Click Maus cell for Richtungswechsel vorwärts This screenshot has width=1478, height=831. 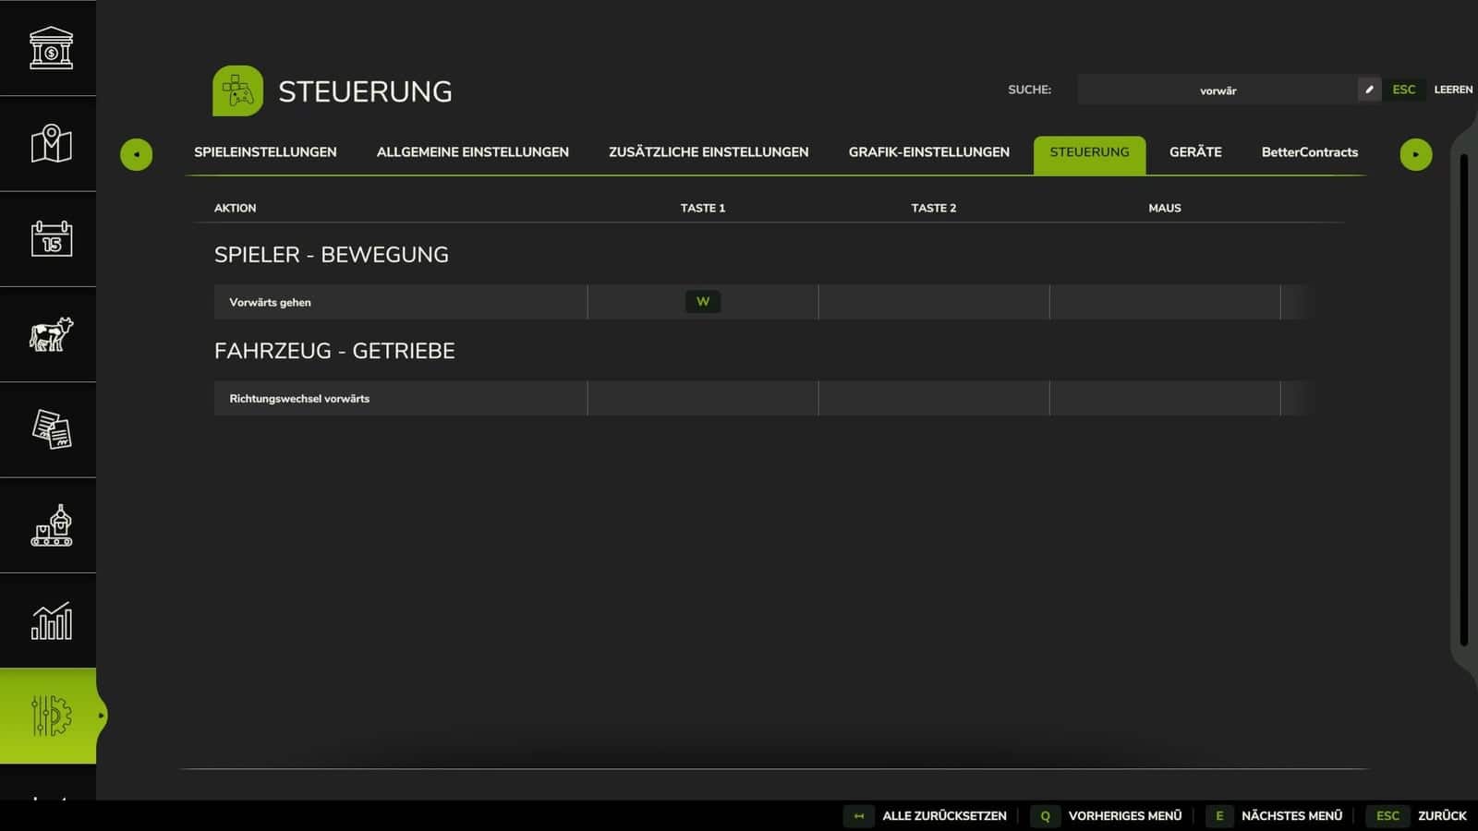tap(1165, 398)
